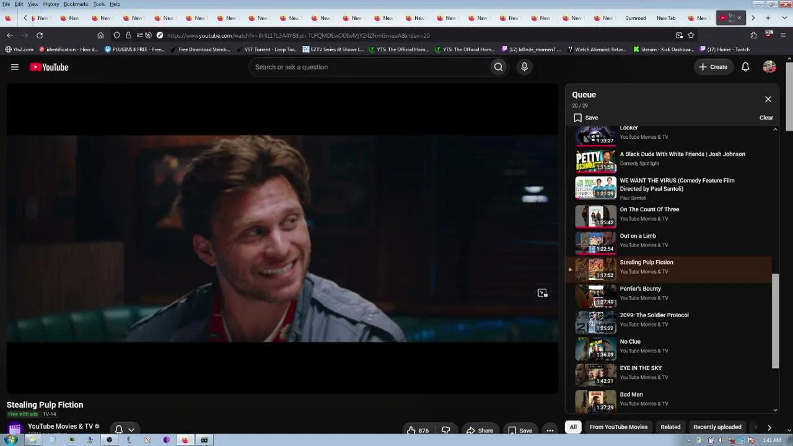Click the expand icon on the video player
Screen dimensions: 793x446
(543, 293)
